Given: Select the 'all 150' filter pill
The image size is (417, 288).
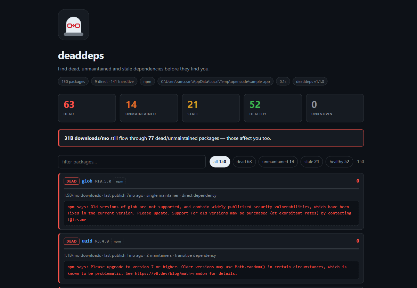Looking at the screenshot, I should 220,162.
